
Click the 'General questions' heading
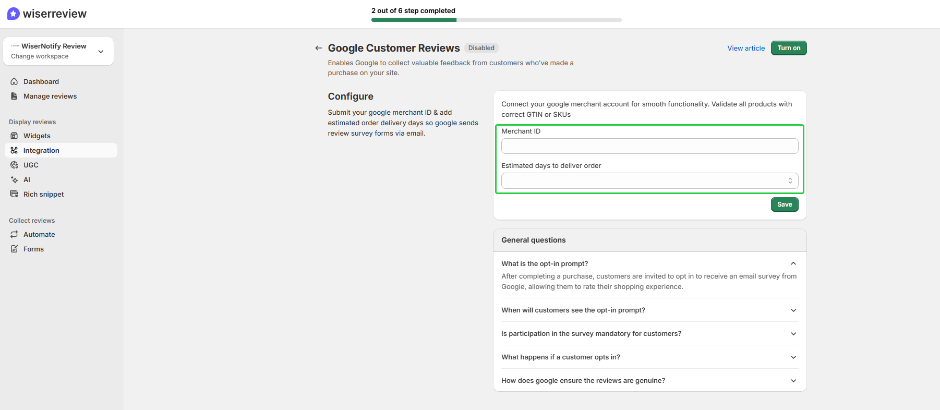(533, 240)
